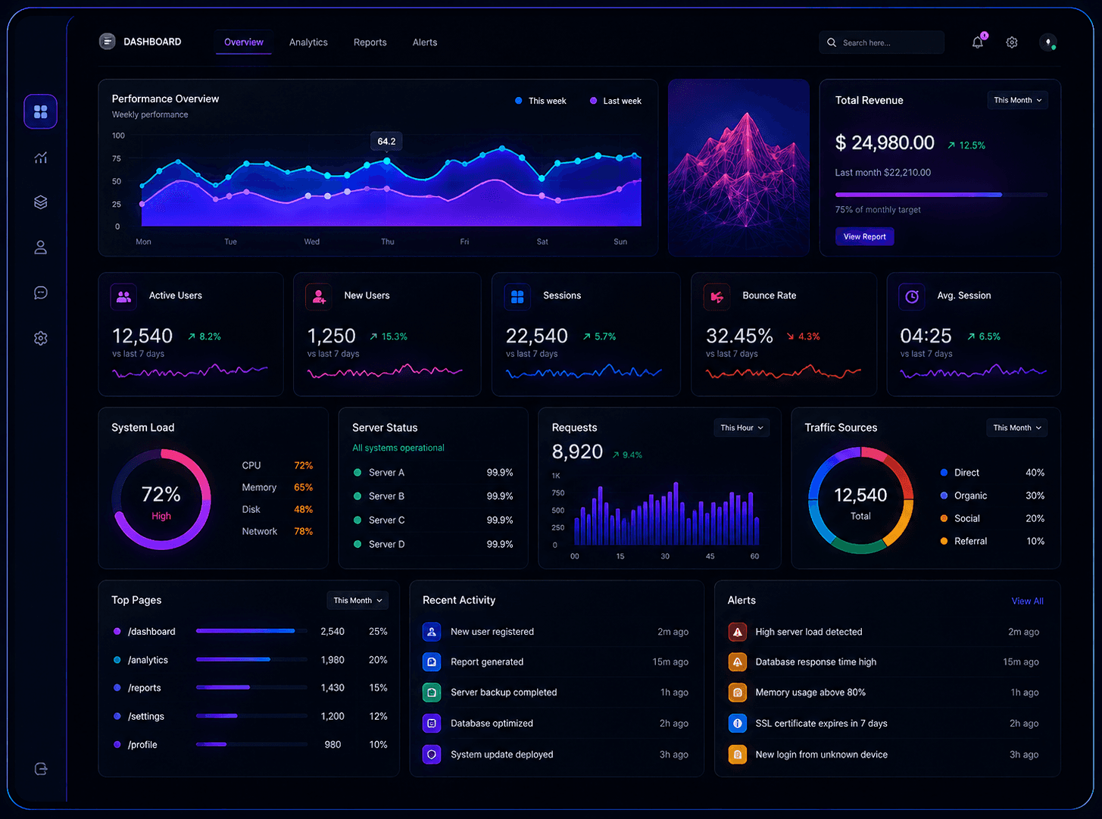Click the /profile progress bar
The height and width of the screenshot is (819, 1102).
click(251, 744)
